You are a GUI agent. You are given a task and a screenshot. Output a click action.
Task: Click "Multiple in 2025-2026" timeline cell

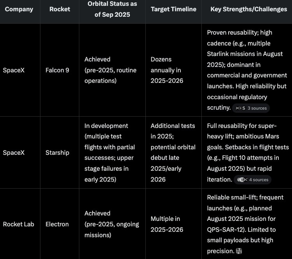point(167,224)
